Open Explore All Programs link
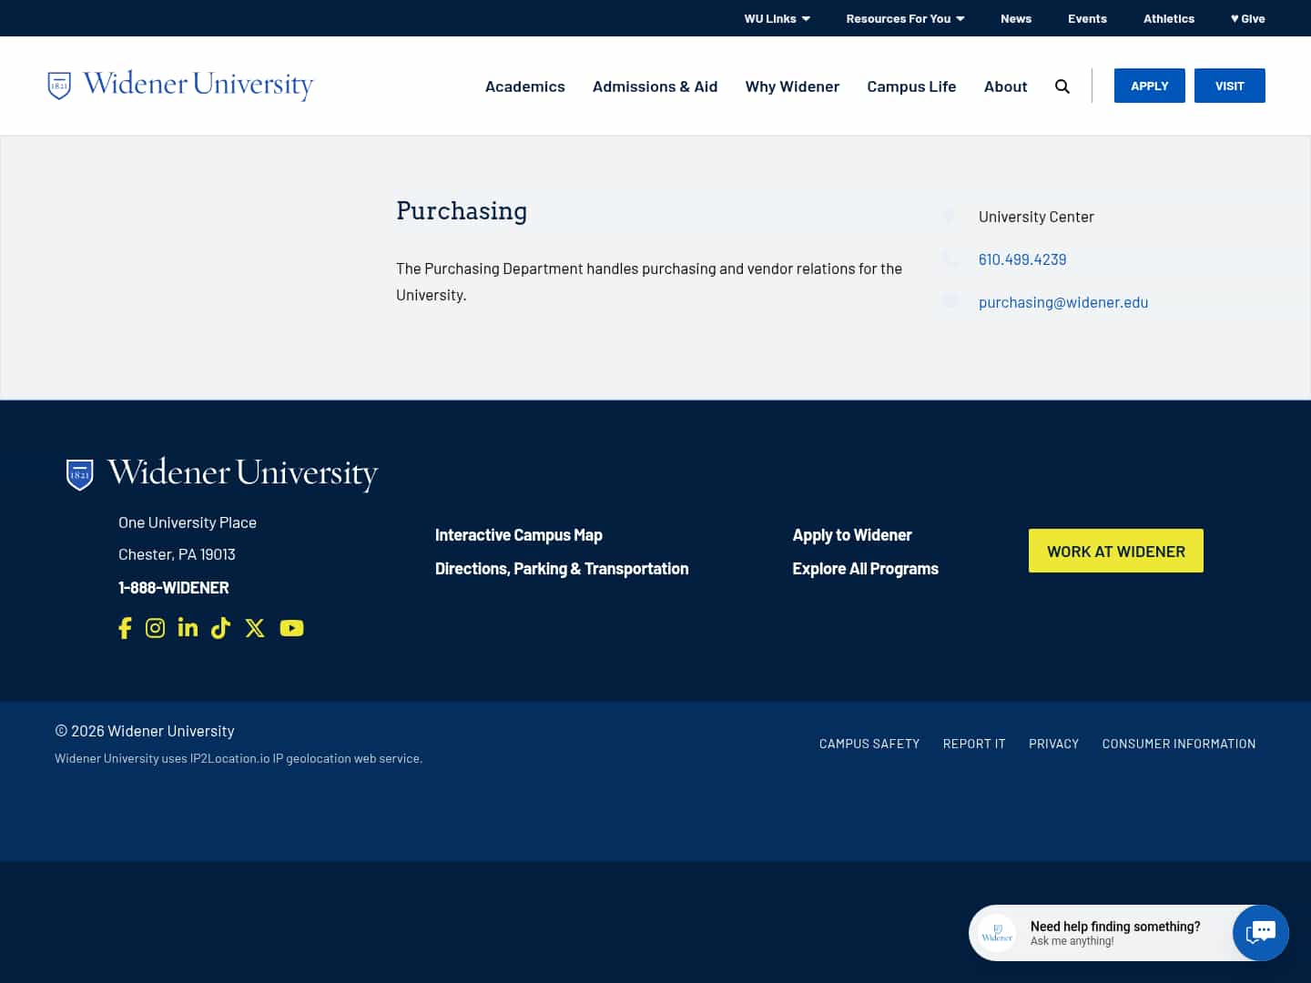Image resolution: width=1311 pixels, height=983 pixels. point(866,569)
